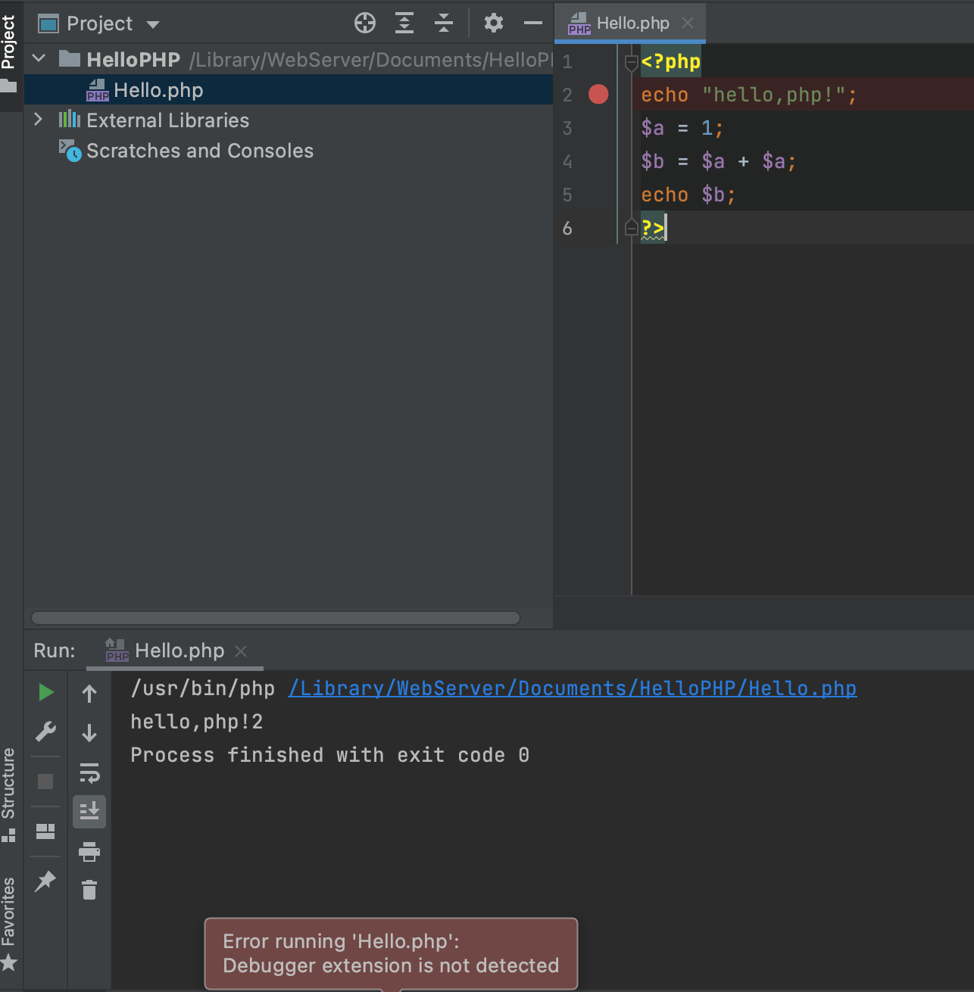Open the Hello.php file path link

(x=573, y=688)
